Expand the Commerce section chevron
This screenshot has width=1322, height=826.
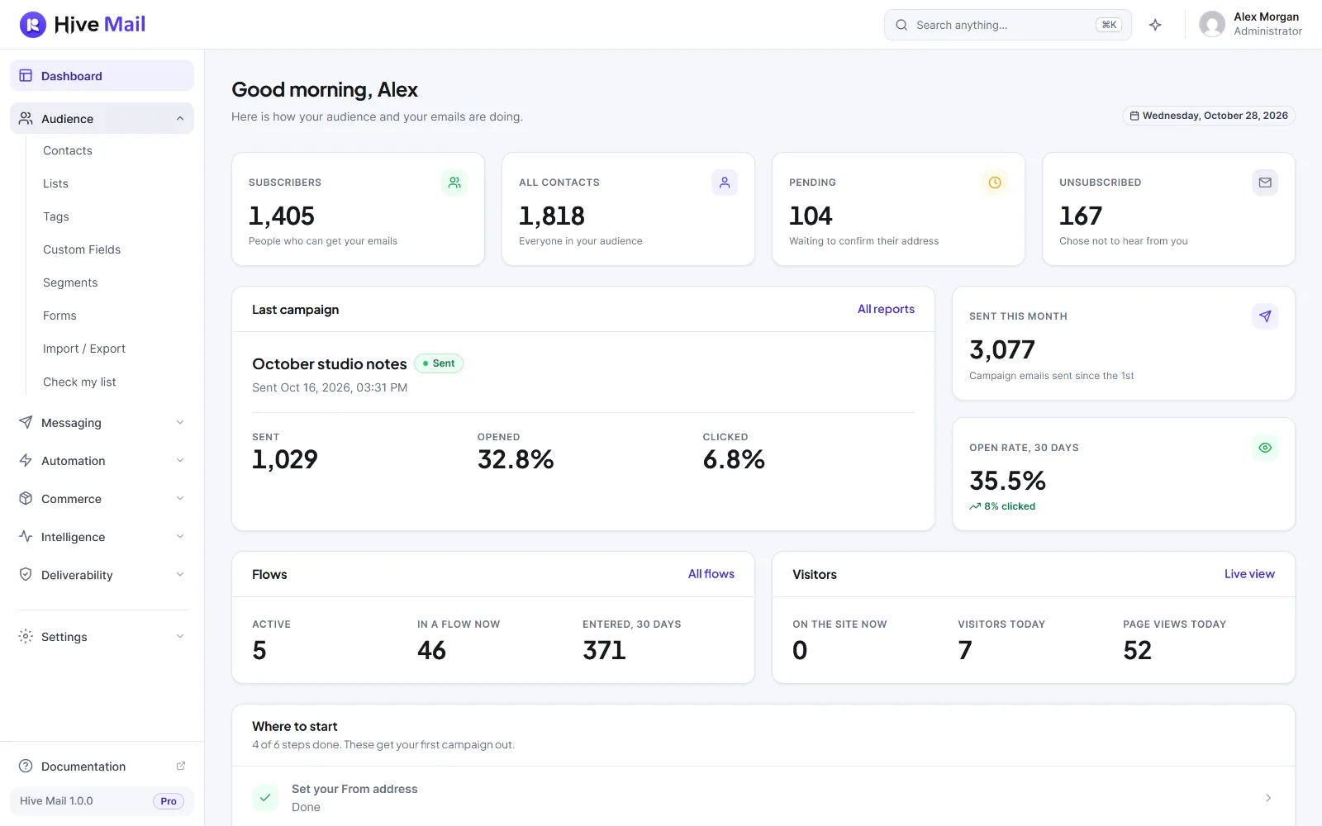(x=180, y=498)
